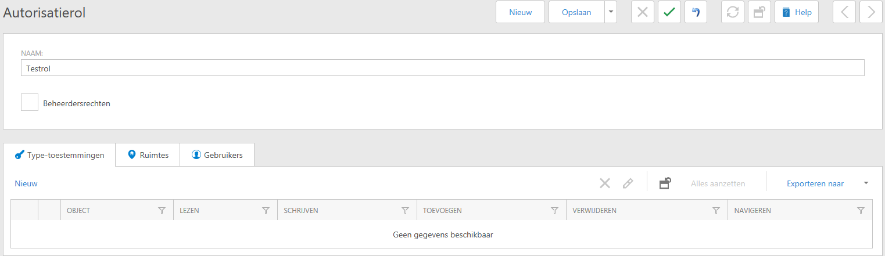Open the Exporteren naar dropdown

click(x=866, y=183)
